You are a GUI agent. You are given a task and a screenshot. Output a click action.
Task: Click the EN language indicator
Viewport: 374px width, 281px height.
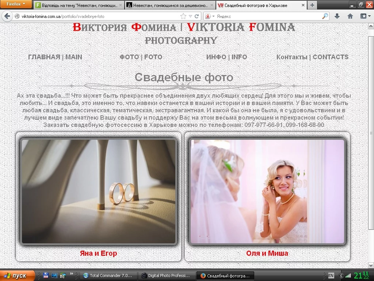point(331,276)
